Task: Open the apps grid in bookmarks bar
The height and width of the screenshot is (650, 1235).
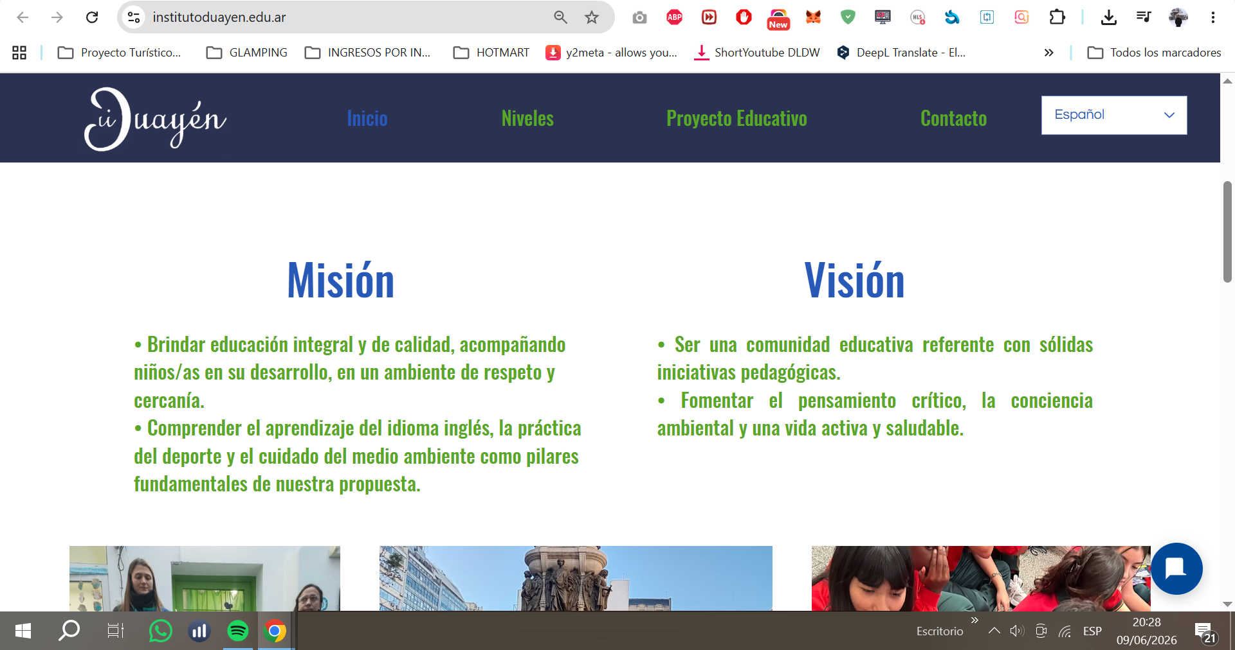Action: [19, 53]
